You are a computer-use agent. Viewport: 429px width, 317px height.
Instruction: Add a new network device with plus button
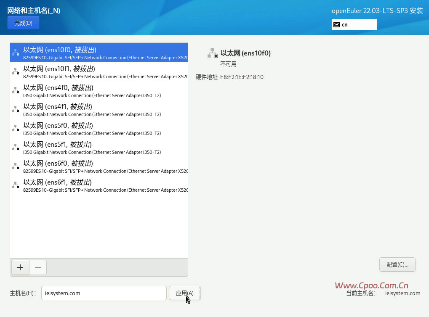[x=20, y=267]
